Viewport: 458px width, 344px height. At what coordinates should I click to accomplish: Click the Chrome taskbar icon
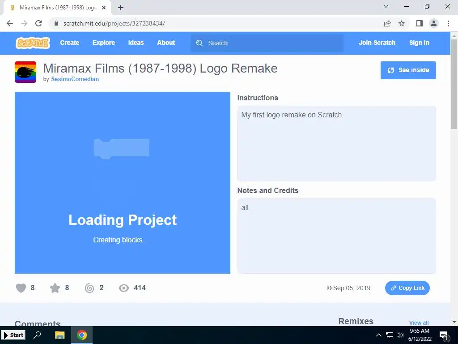[82, 335]
